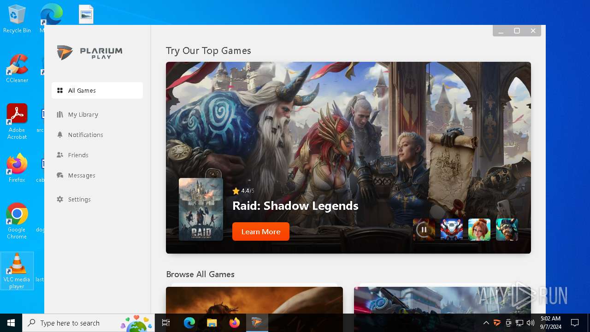Open the All Games section

click(x=97, y=90)
